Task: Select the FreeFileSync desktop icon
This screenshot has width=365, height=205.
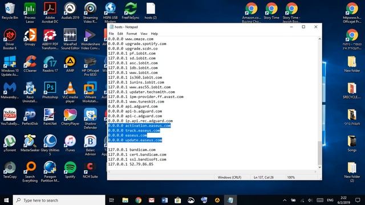Action: point(131,11)
